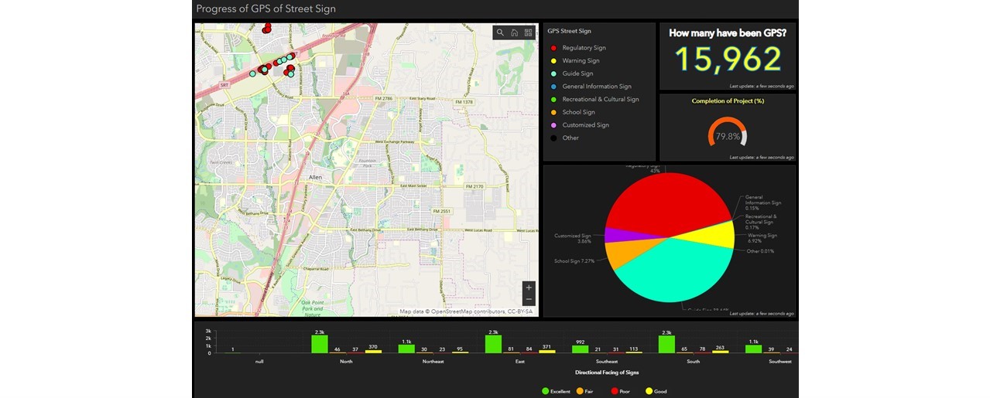Select the Warning Sign yellow legend dot
990x398 pixels.
pyautogui.click(x=553, y=61)
